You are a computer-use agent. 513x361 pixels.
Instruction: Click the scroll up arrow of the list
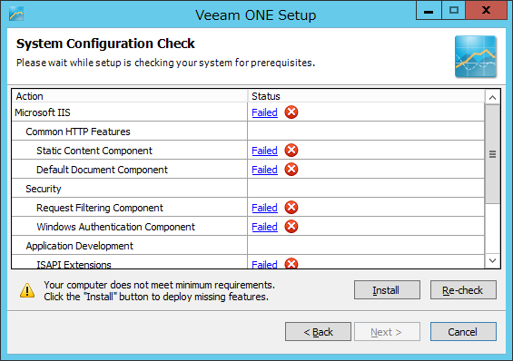(492, 97)
